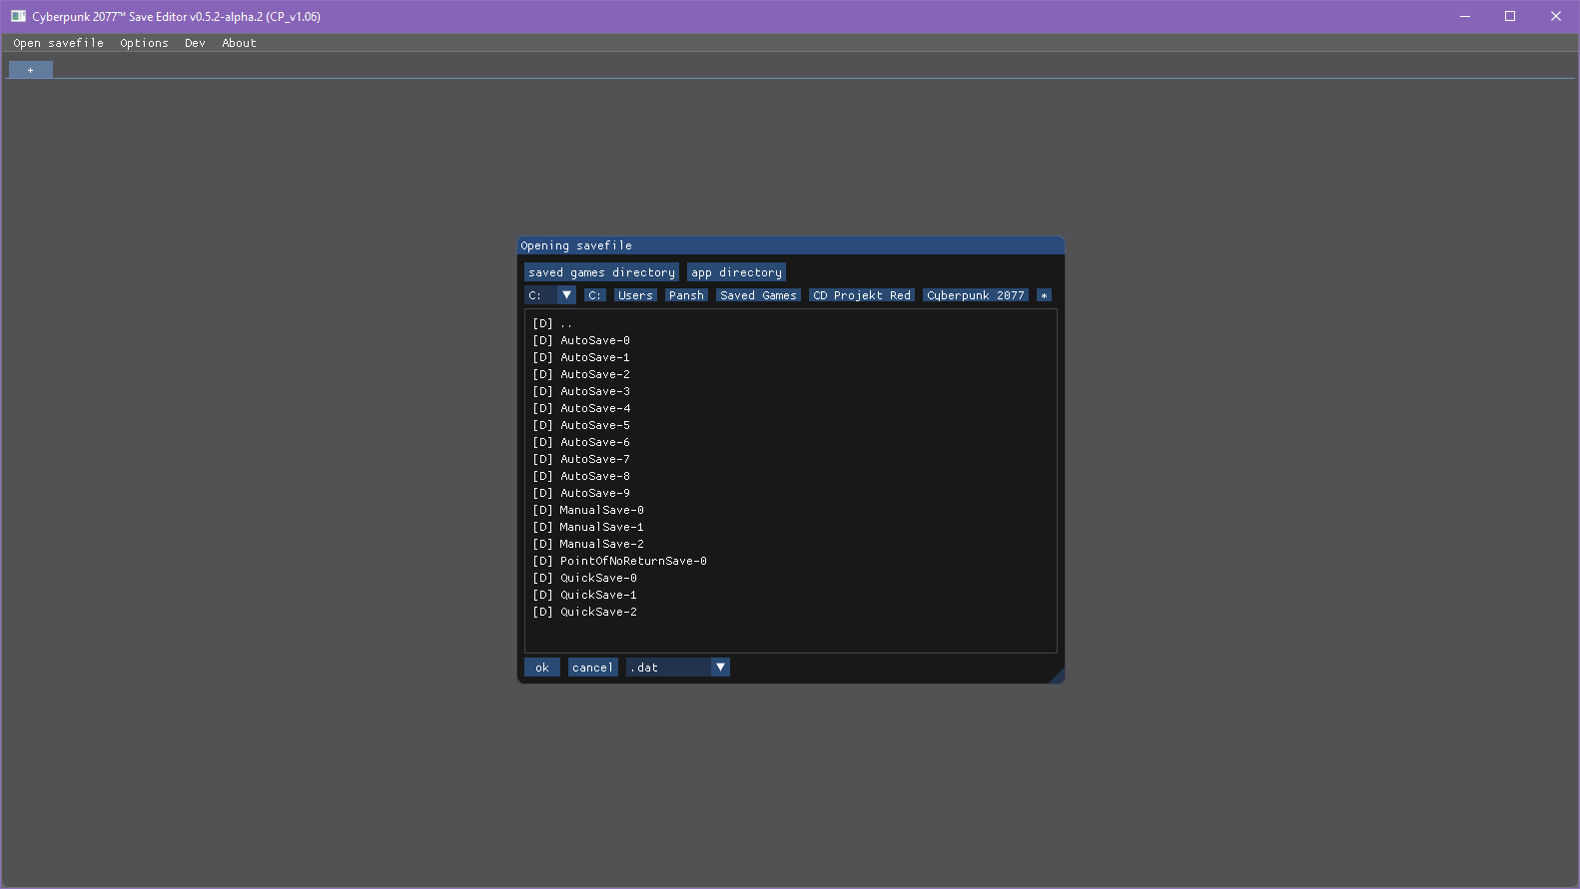Select the AutoSave-9 folder
This screenshot has height=889, width=1580.
[790, 493]
